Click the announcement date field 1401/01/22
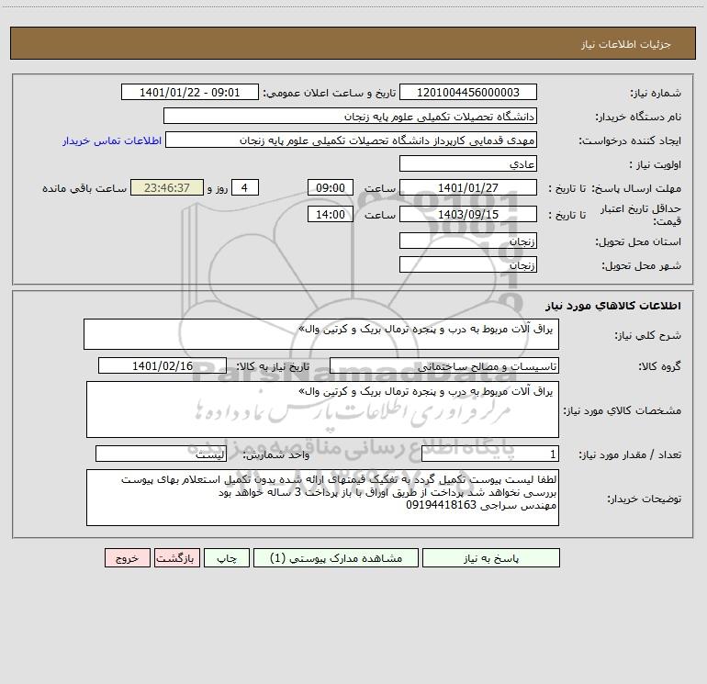The image size is (707, 684). 190,92
